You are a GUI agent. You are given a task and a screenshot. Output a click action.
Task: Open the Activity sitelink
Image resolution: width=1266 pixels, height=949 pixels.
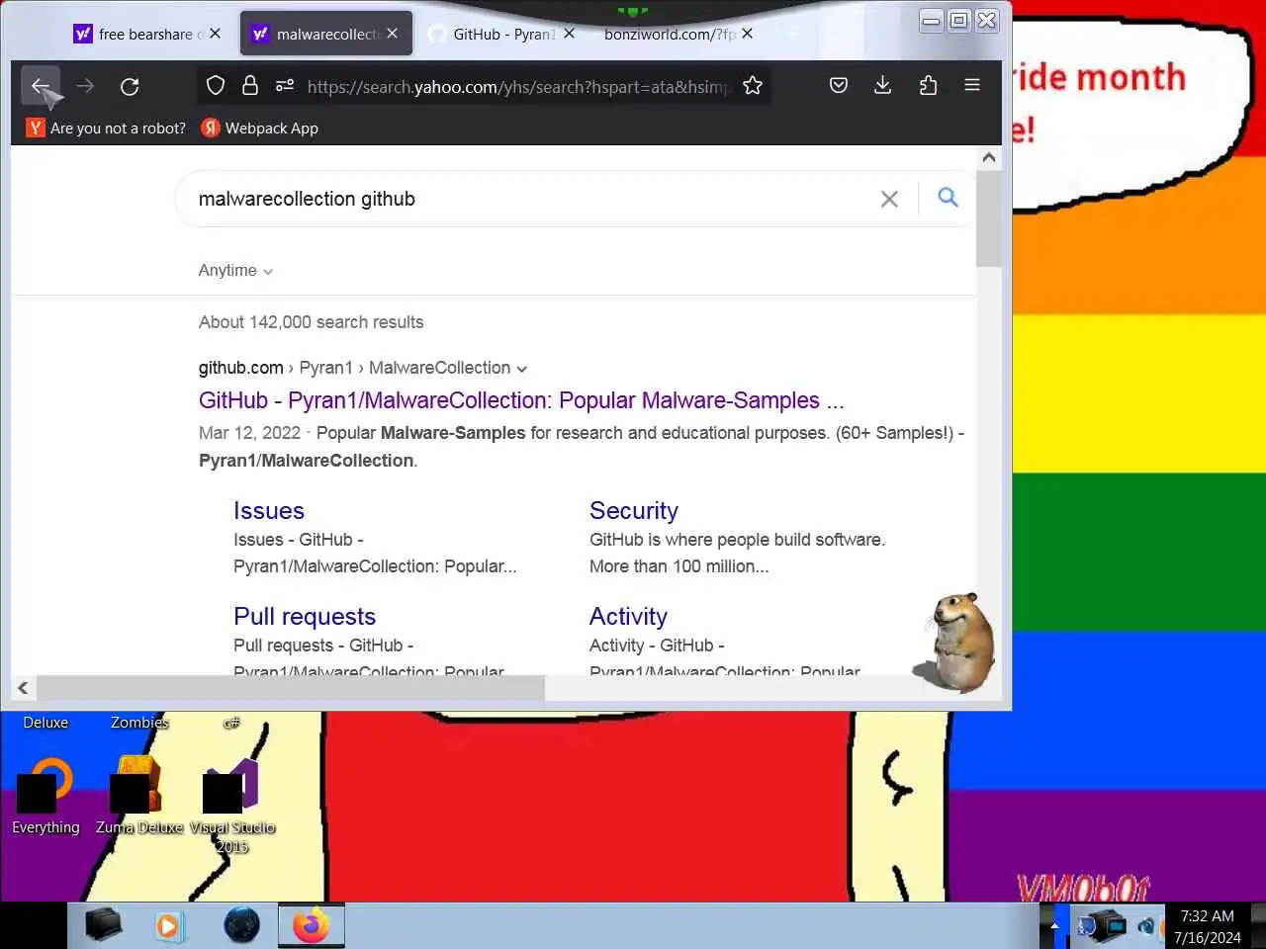click(628, 617)
